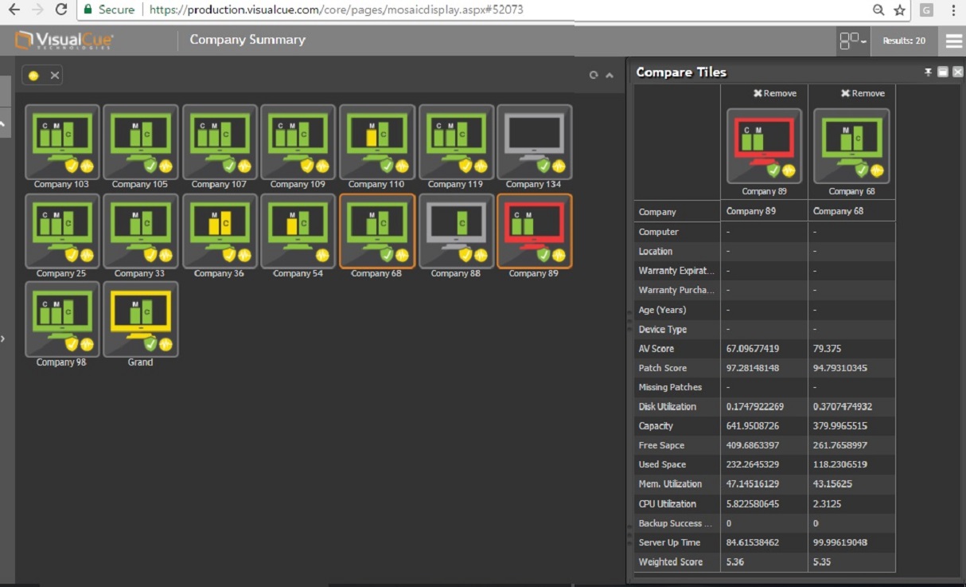The image size is (966, 587).
Task: Remove Company 89 from comparison
Action: [x=774, y=93]
